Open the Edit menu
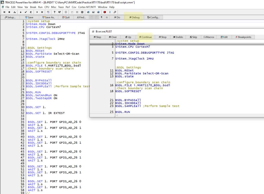 click(x=13, y=7)
